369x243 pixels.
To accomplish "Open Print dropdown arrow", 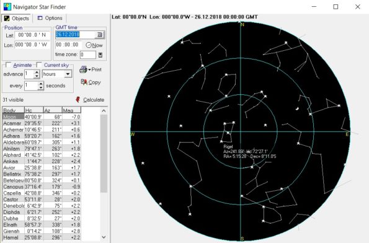I will [89, 70].
